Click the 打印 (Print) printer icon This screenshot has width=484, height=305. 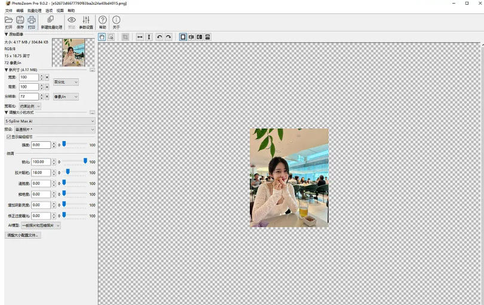point(32,21)
